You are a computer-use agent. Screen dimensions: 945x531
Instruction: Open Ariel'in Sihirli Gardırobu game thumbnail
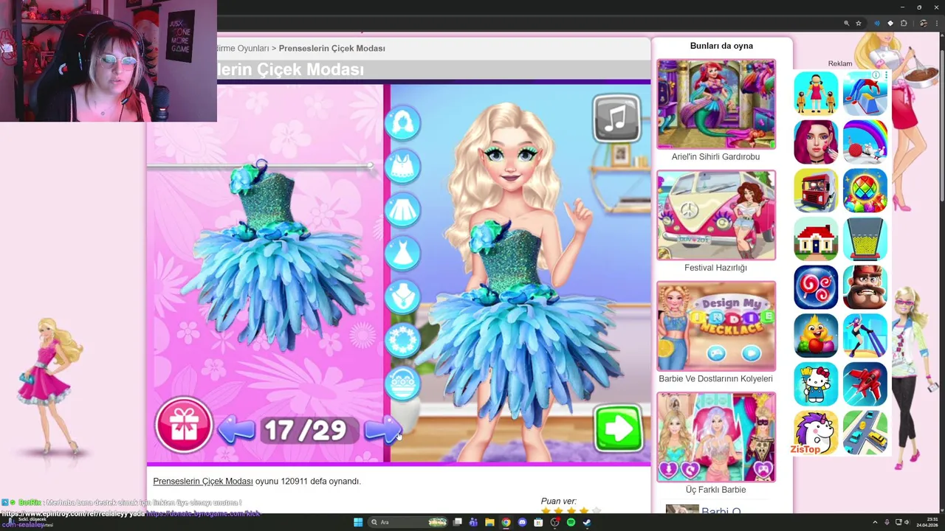[716, 104]
